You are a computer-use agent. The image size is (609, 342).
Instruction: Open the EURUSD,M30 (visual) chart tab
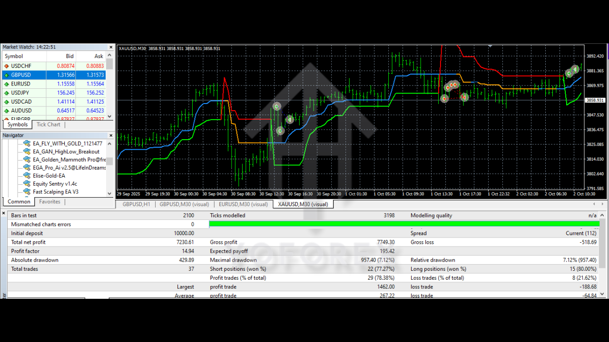click(243, 204)
